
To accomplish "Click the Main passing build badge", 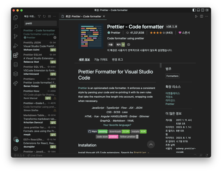I will click(x=98, y=132).
